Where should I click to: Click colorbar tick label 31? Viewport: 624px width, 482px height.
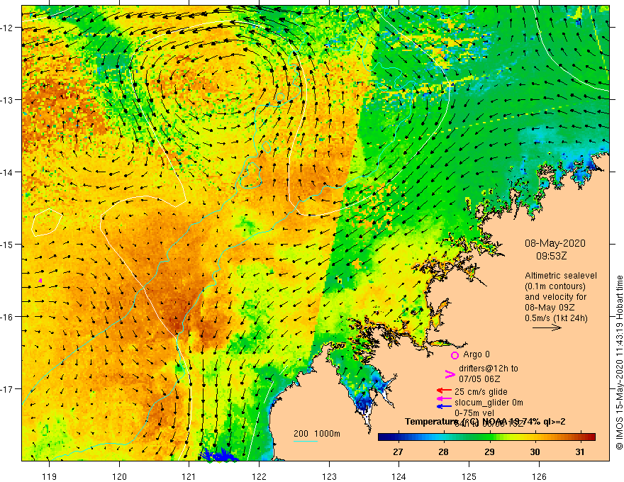(x=580, y=452)
